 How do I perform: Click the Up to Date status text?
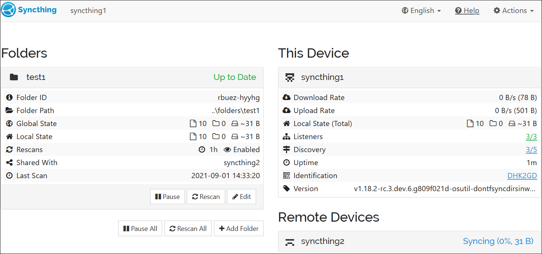point(234,77)
